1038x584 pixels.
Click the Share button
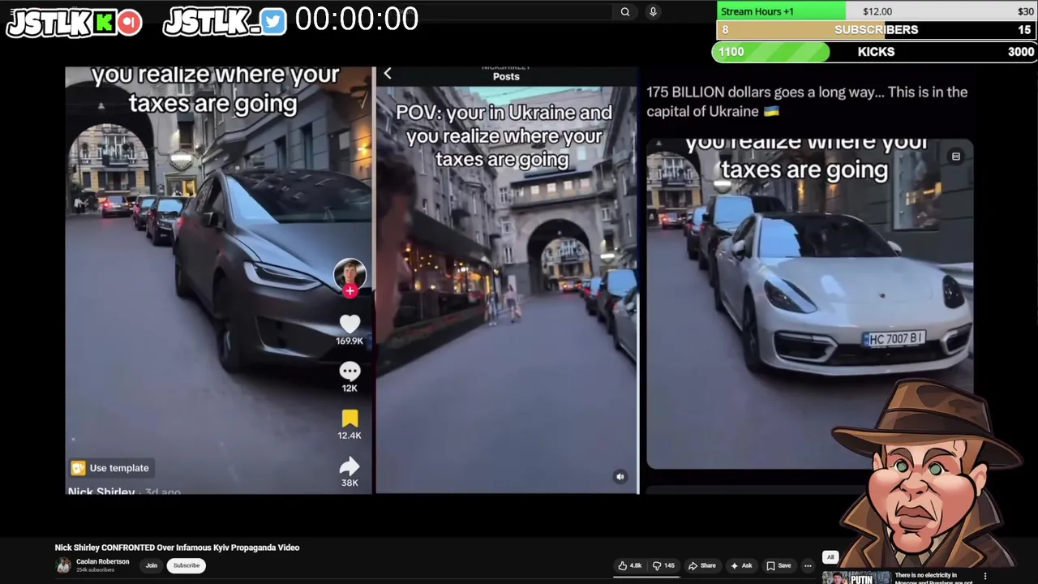(702, 565)
